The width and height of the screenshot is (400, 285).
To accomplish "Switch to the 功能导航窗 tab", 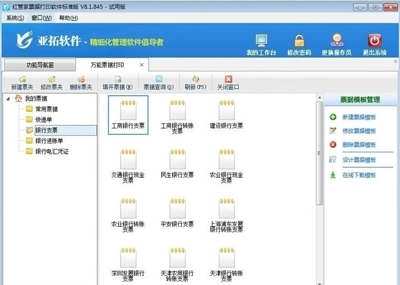I will pos(40,65).
